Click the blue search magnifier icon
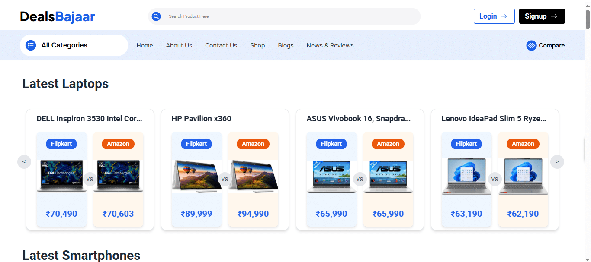591x262 pixels. (156, 16)
